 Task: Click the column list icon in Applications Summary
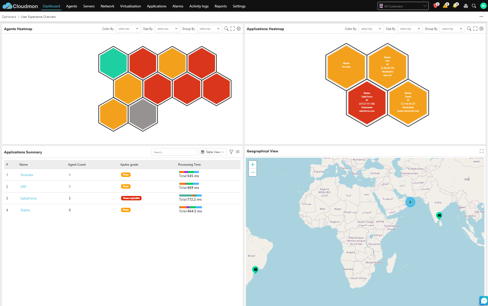point(238,152)
